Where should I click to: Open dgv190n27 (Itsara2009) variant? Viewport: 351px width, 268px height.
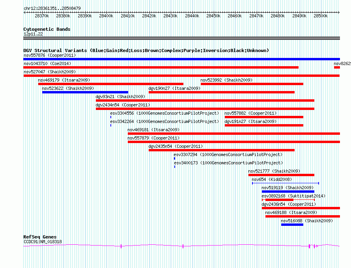click(174, 88)
